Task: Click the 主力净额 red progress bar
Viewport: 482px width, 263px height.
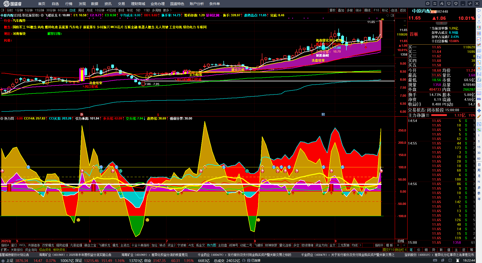Action: tap(439, 115)
